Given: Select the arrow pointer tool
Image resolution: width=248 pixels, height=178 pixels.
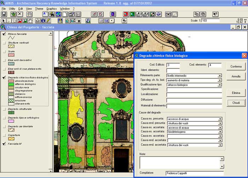Looking at the screenshot, I should pos(3,21).
